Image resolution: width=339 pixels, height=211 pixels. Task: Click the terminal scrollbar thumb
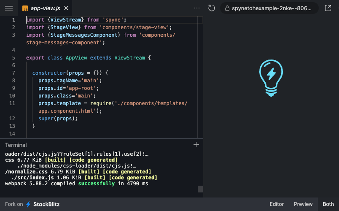pos(200,189)
